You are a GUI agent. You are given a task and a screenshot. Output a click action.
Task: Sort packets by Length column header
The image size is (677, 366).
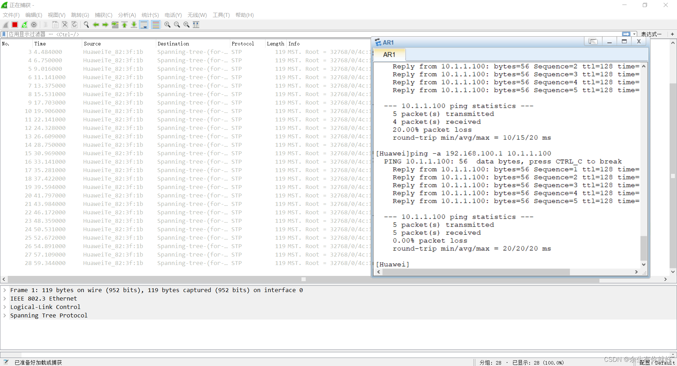275,44
